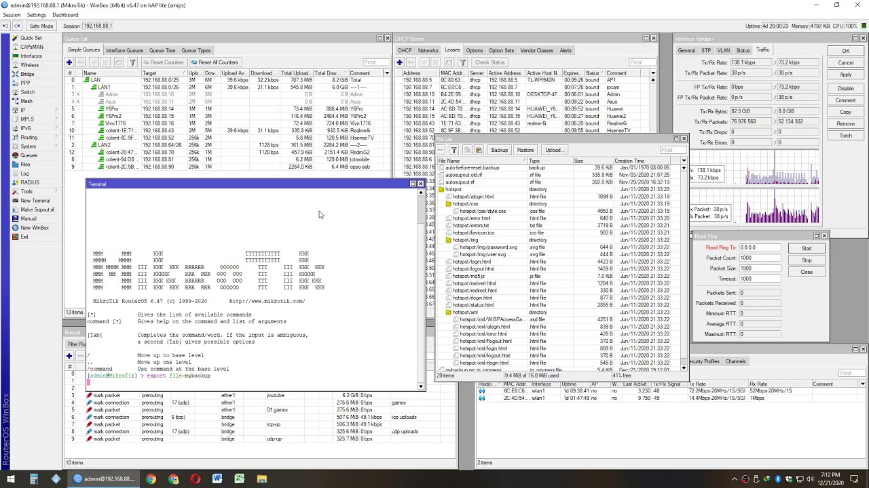The image size is (869, 488).
Task: Click Flood Ping To address field
Action: [760, 247]
